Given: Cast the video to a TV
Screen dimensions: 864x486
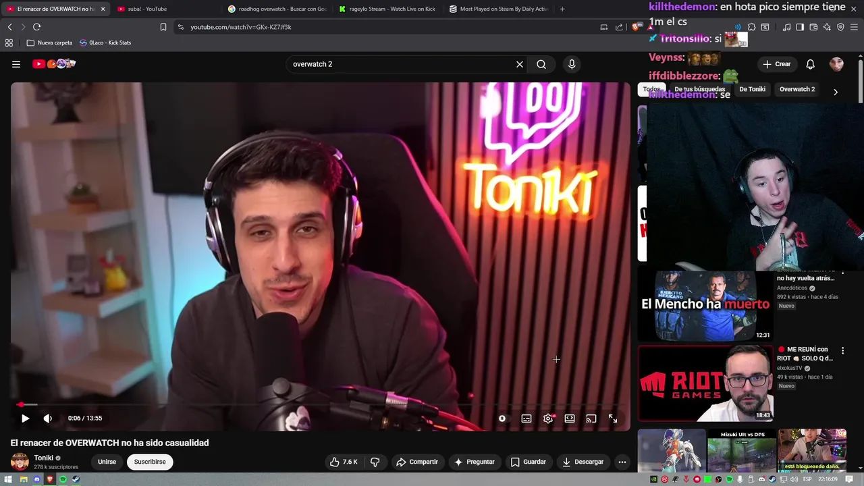Looking at the screenshot, I should click(x=591, y=418).
